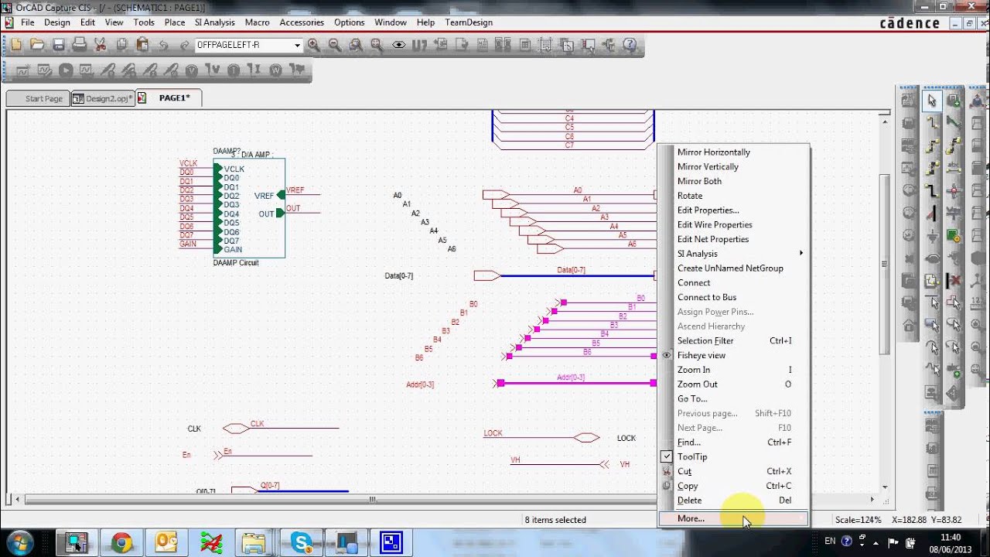The height and width of the screenshot is (557, 990).
Task: Choose the Place Net Alias abc tool
Action: [953, 166]
